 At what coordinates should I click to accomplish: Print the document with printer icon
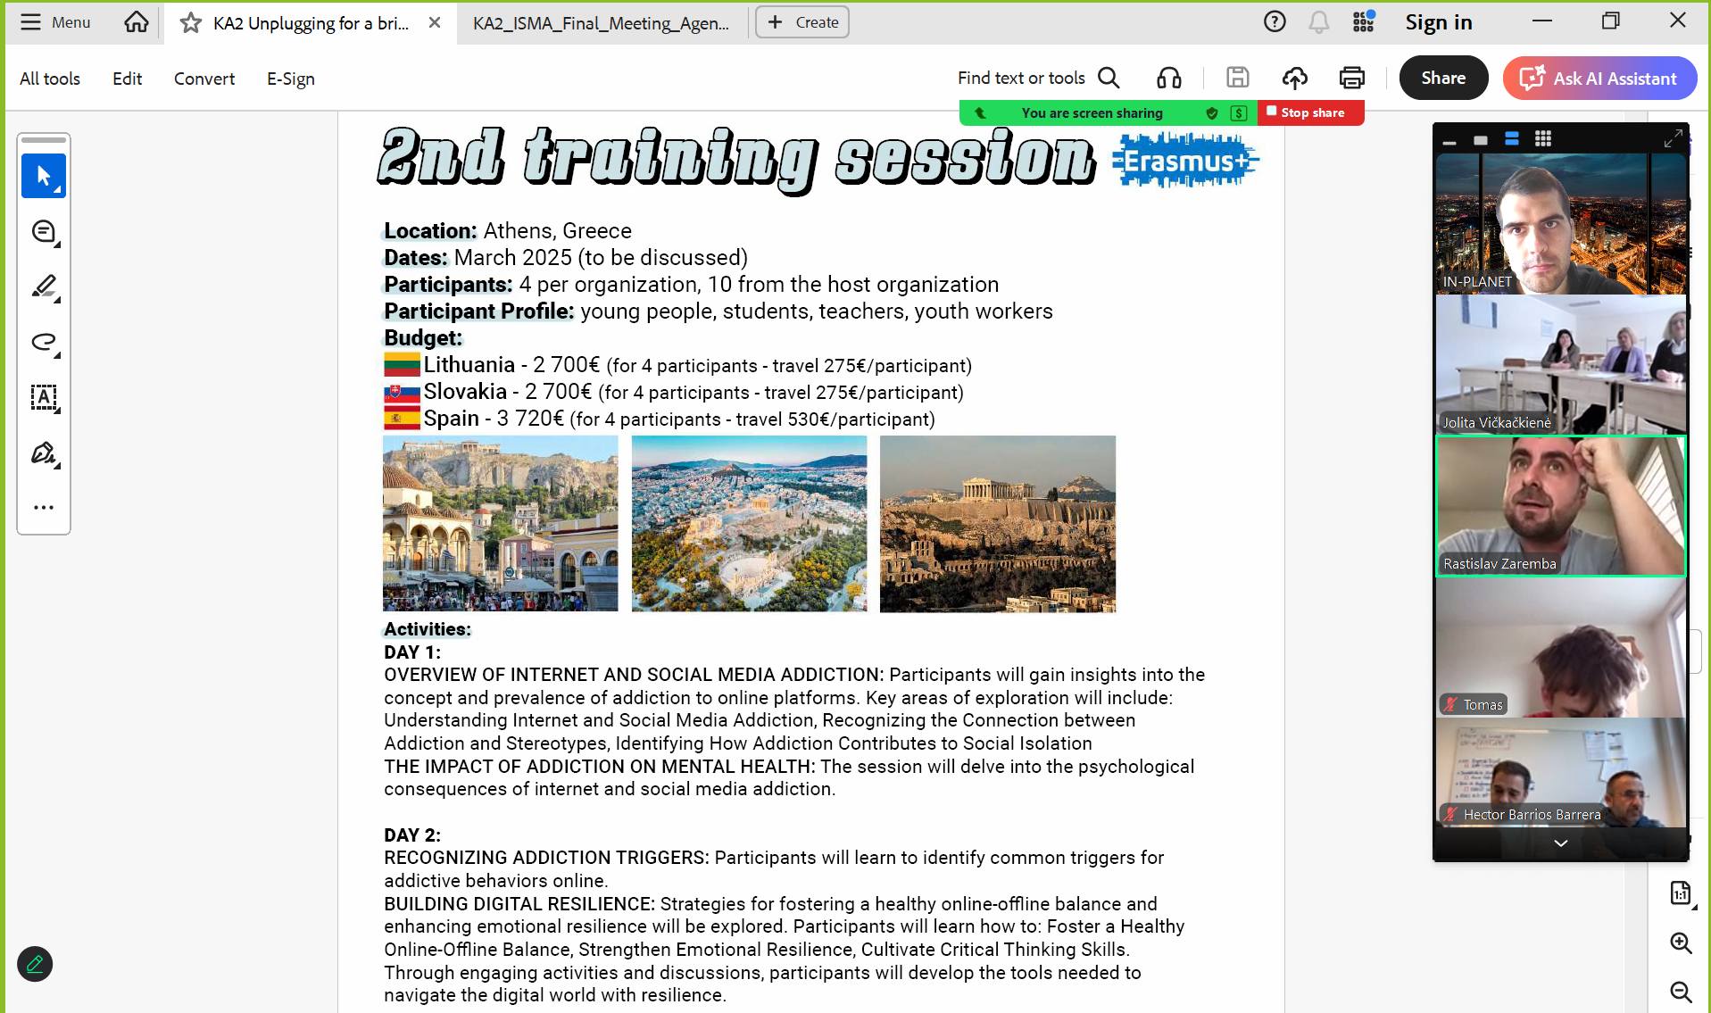pyautogui.click(x=1351, y=79)
